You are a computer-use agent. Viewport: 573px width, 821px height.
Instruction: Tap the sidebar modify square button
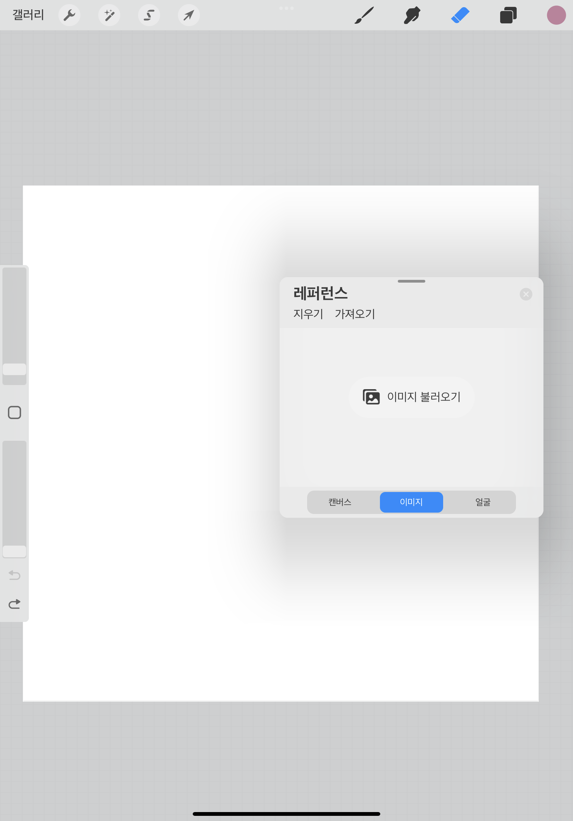click(14, 413)
